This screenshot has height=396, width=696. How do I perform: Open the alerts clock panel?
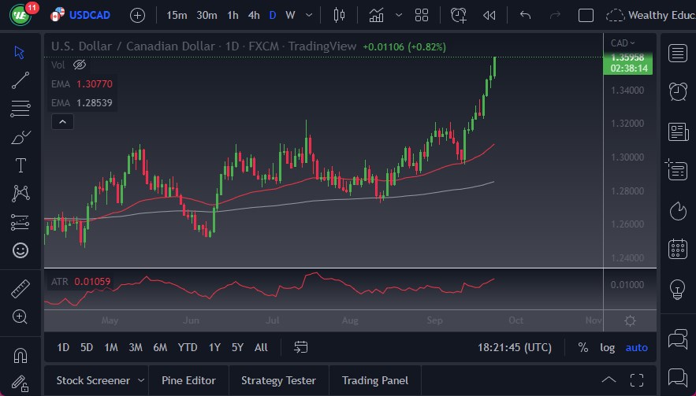pos(677,91)
